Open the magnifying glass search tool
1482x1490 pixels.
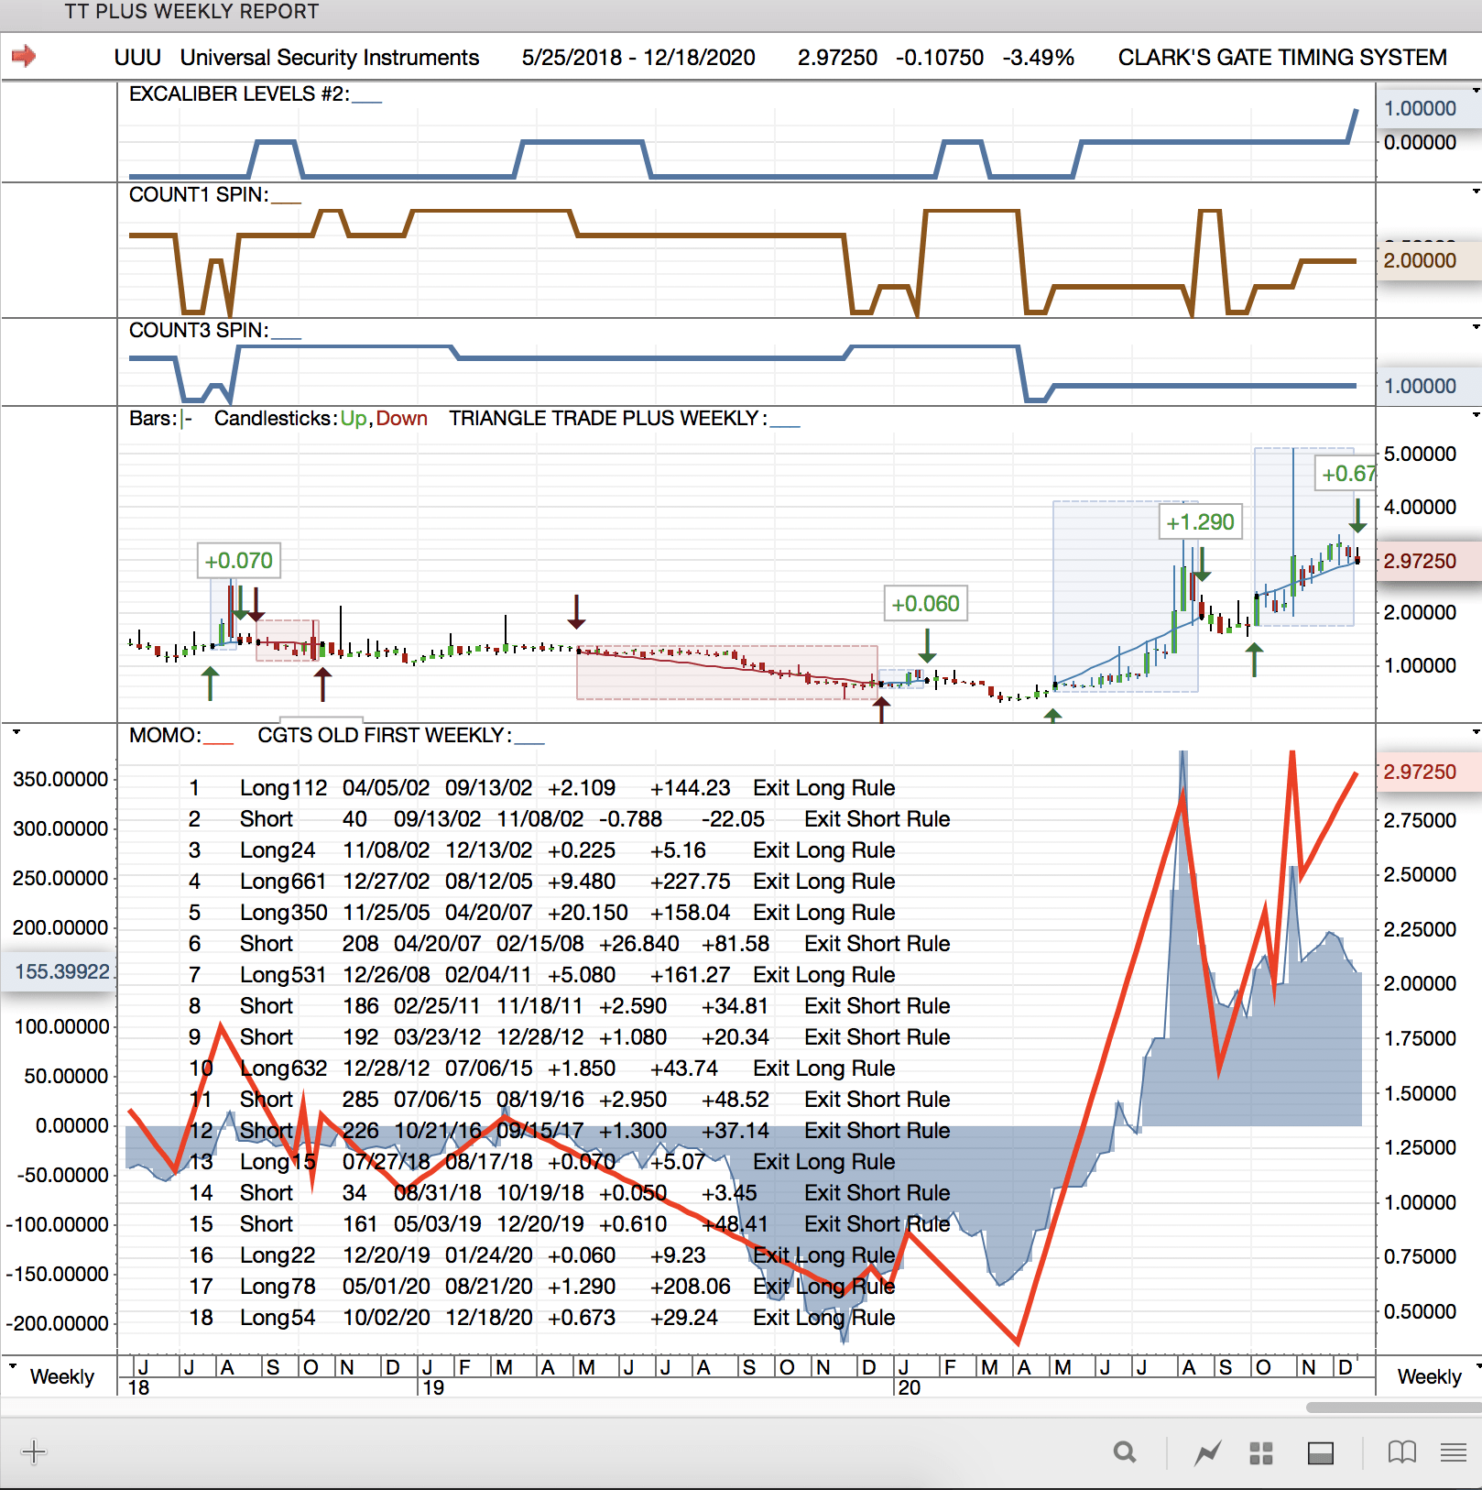coord(1125,1452)
